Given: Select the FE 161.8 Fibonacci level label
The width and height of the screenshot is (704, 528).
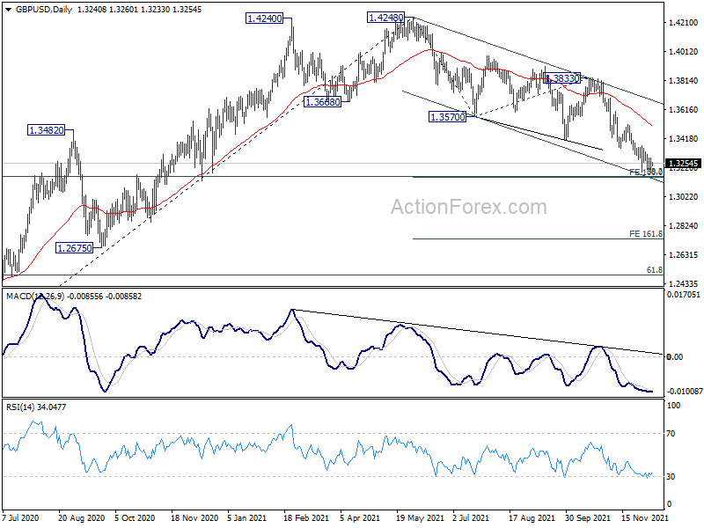Looking at the screenshot, I should [646, 234].
